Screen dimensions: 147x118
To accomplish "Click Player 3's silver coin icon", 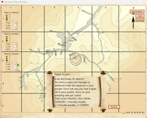I will pyautogui.click(x=7, y=58).
